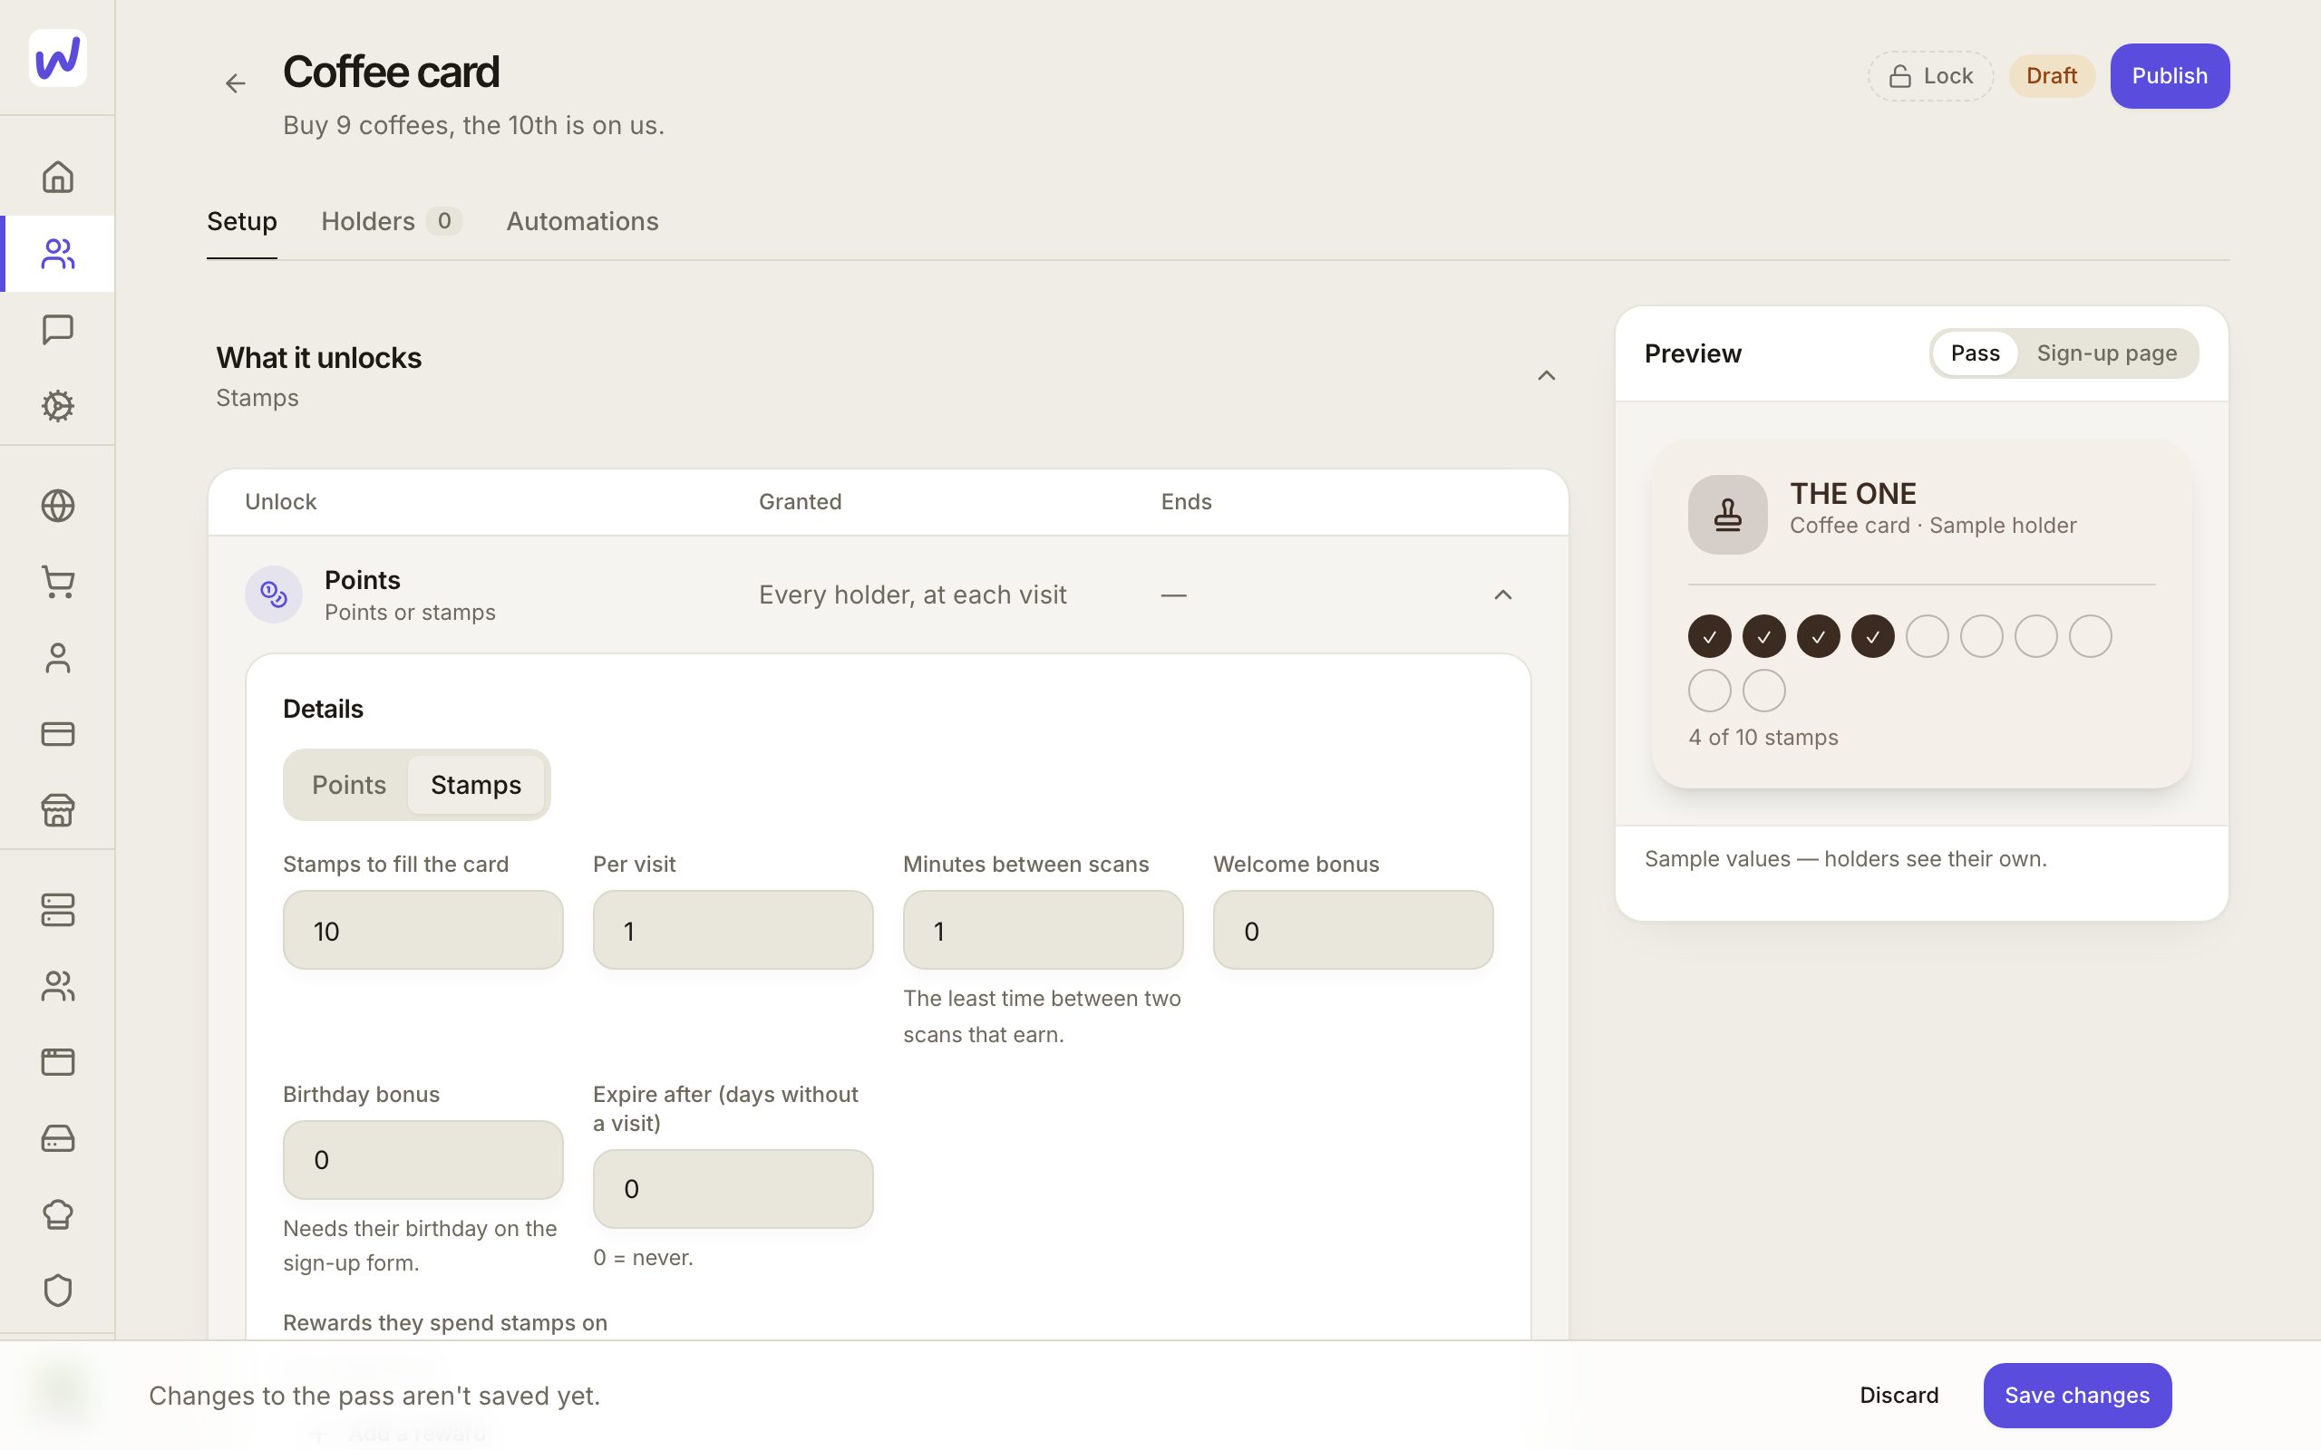Click the Publish button
The height and width of the screenshot is (1450, 2321).
pos(2170,76)
